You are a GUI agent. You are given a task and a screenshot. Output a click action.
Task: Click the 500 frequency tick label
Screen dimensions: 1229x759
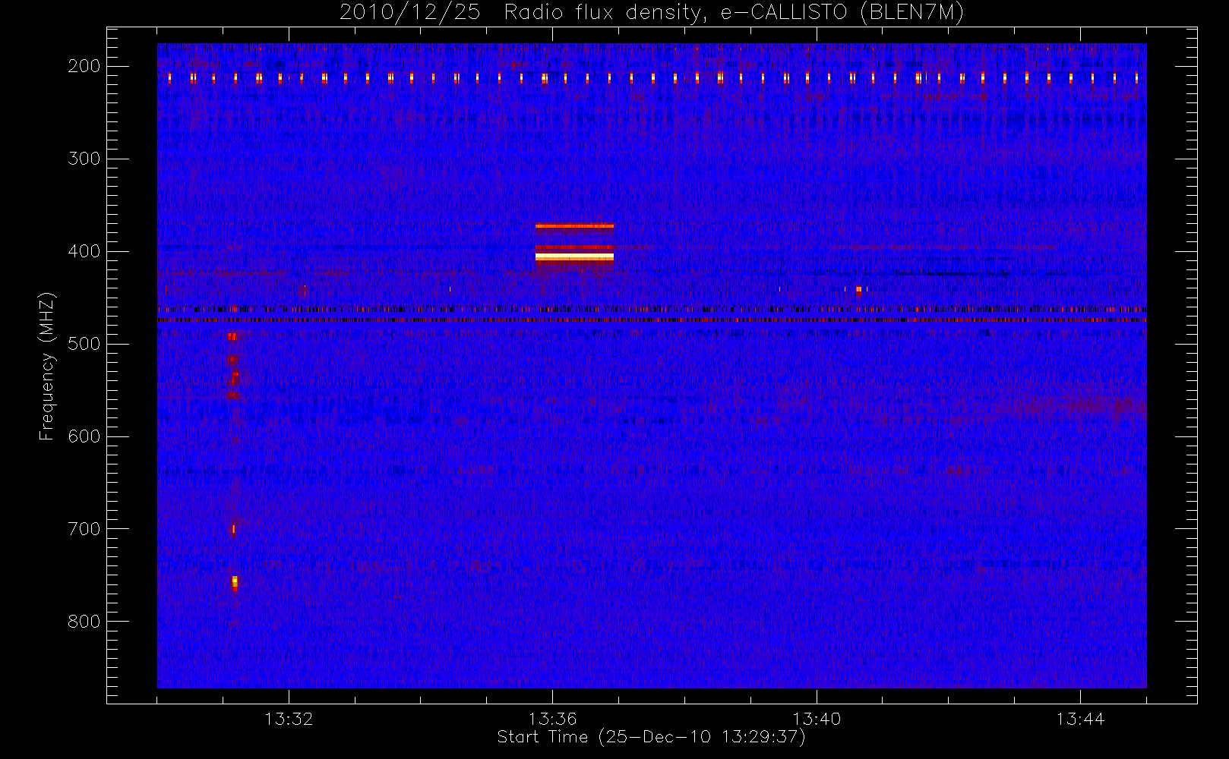[x=84, y=344]
